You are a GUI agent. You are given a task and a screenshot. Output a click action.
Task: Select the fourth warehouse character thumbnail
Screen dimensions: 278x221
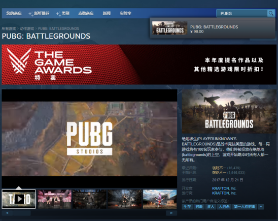[x=125, y=199]
